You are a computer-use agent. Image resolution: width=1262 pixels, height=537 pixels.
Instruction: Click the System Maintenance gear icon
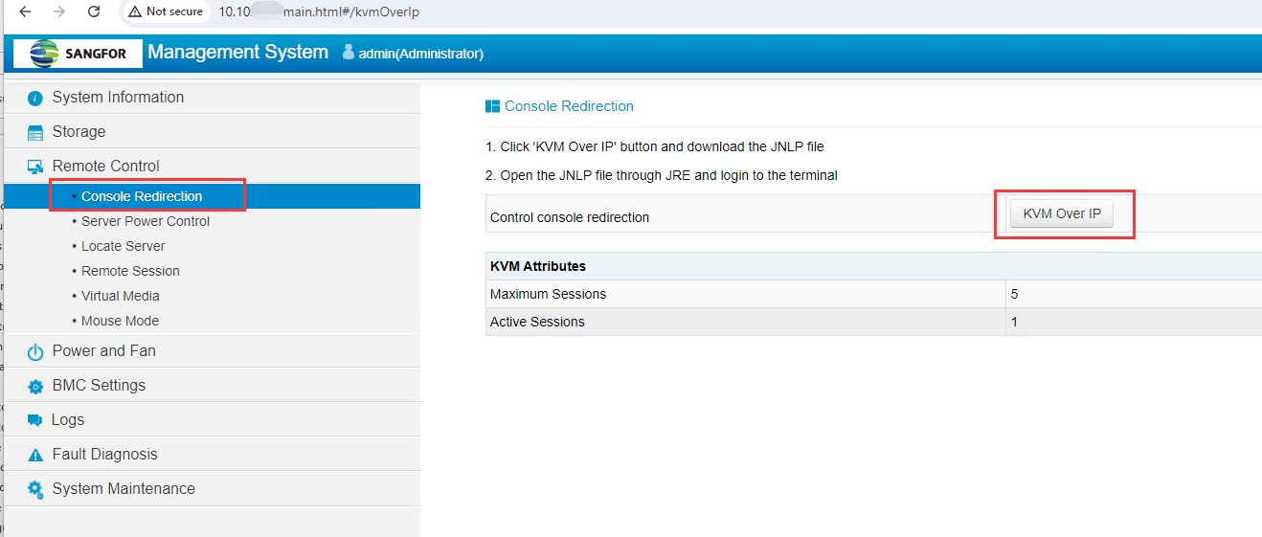tap(35, 489)
